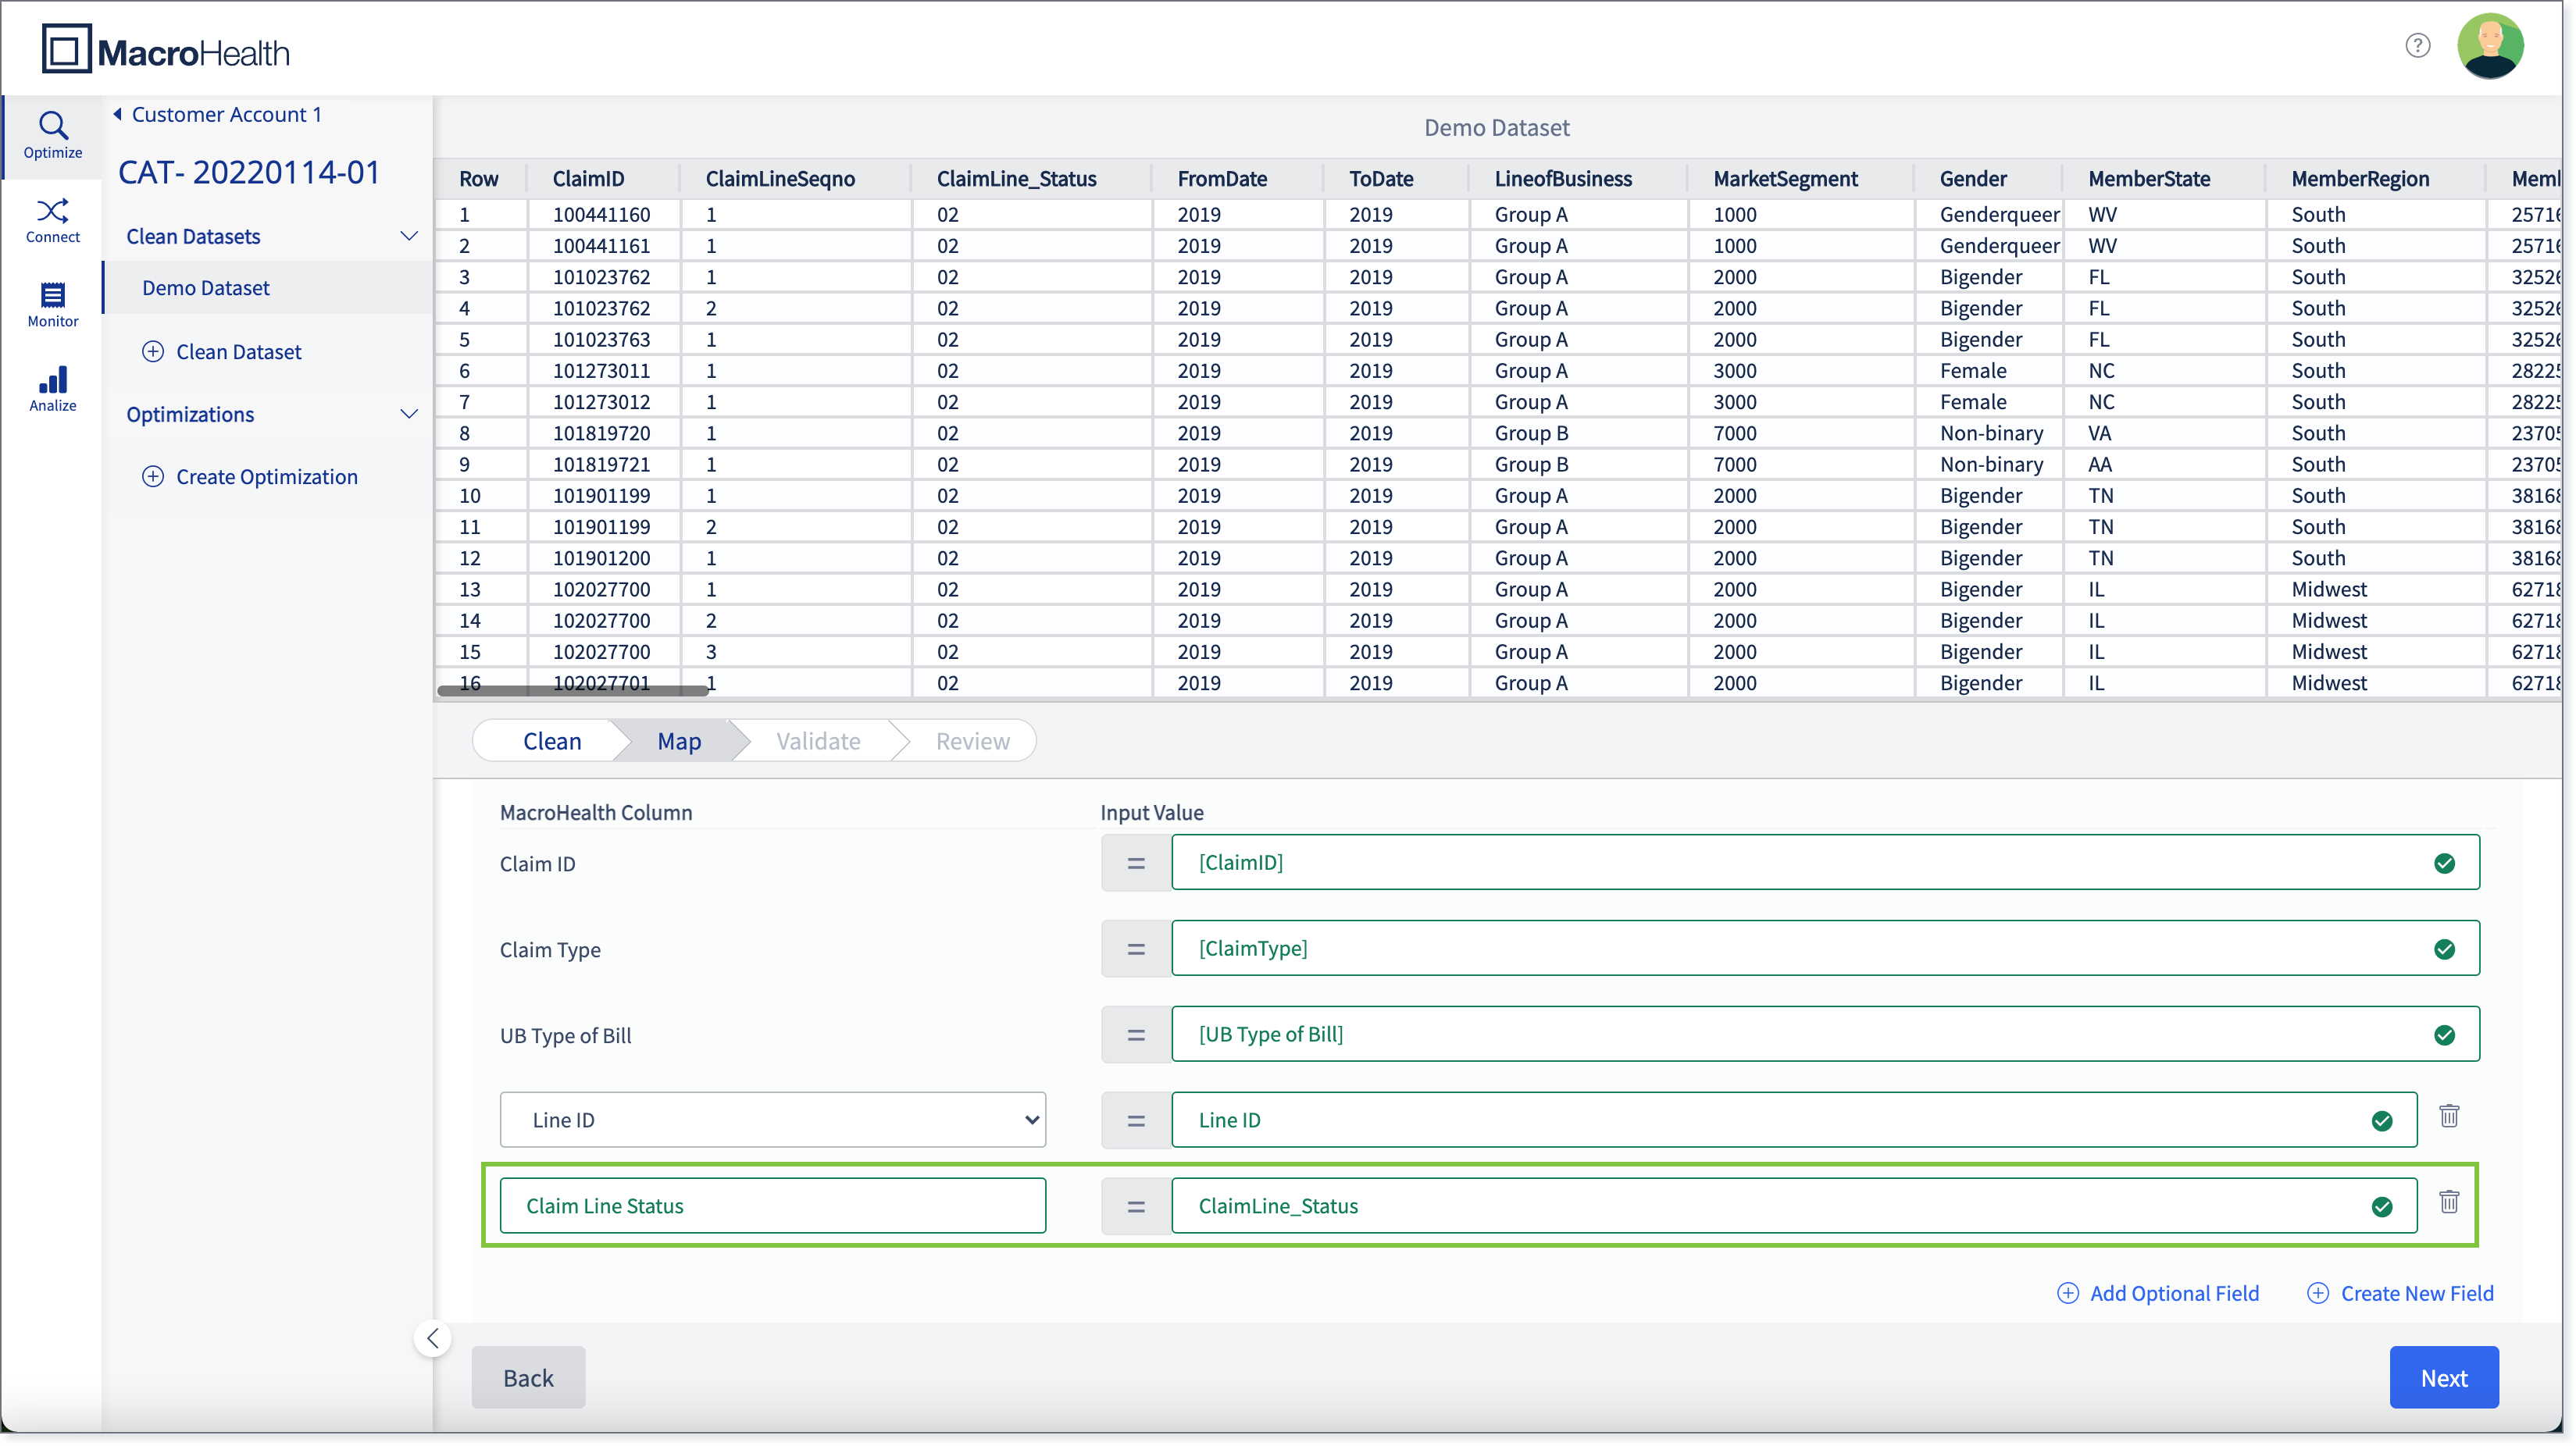Open the Analize sidebar section
The width and height of the screenshot is (2576, 1446).
53,389
